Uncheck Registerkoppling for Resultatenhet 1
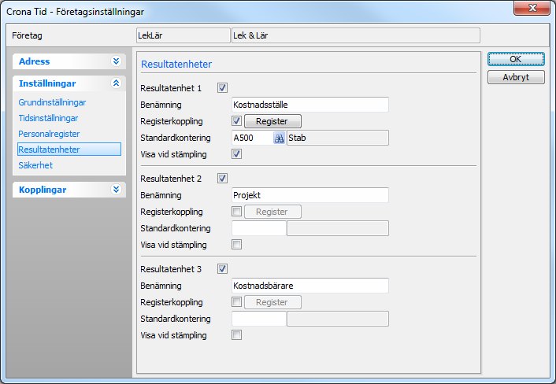This screenshot has width=556, height=384. (236, 121)
